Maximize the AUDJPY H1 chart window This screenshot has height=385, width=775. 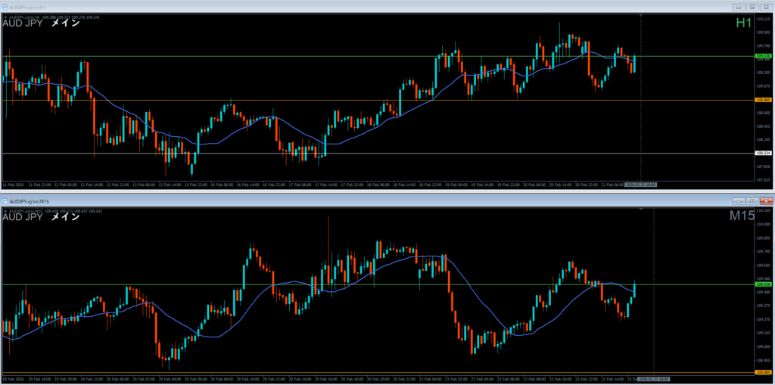[x=752, y=7]
